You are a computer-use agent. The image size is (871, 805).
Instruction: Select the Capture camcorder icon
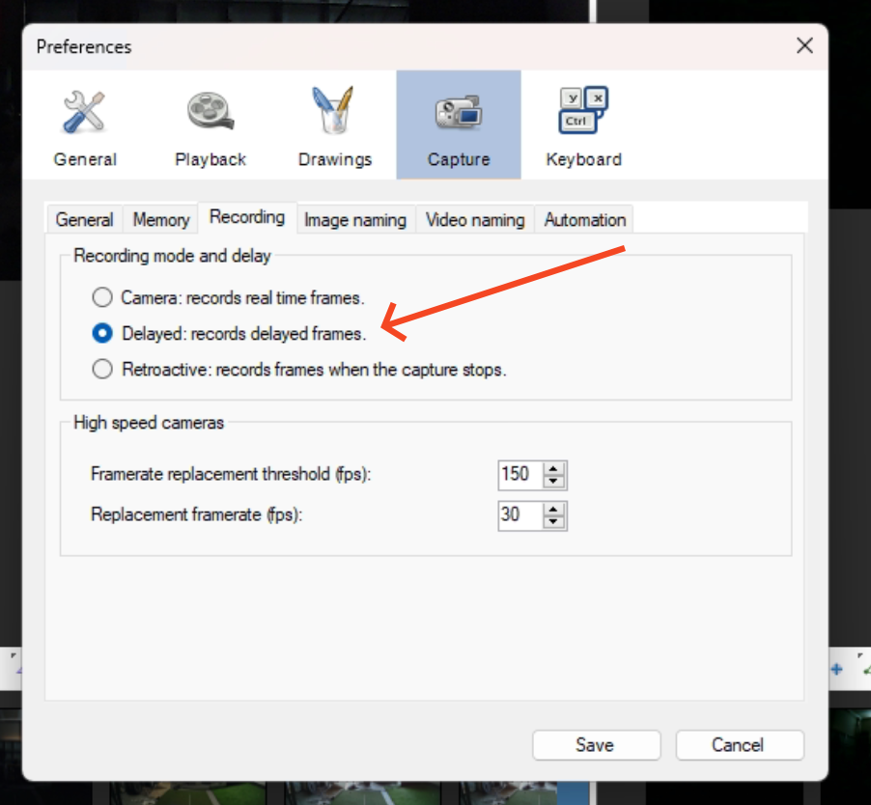[x=458, y=113]
